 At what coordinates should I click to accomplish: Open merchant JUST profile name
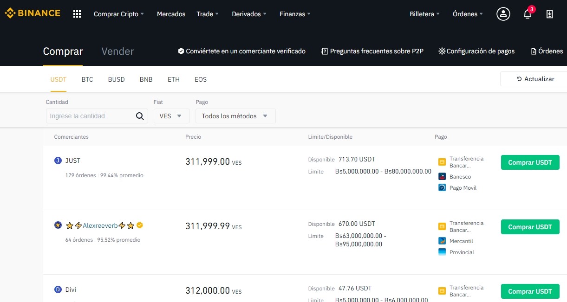73,161
